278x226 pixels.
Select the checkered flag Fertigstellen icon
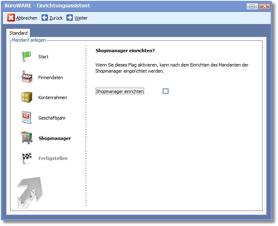point(26,158)
